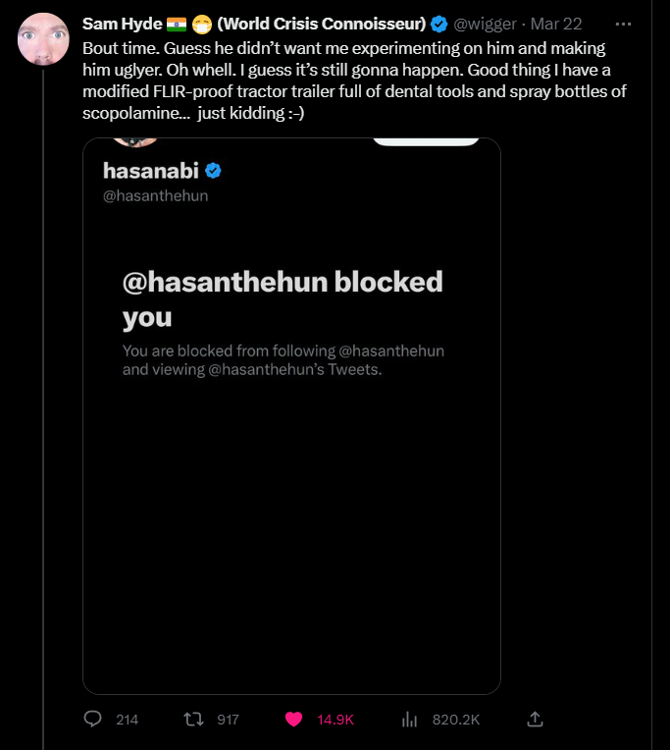Click the blue verified badge next to Connoisseur

pos(438,24)
